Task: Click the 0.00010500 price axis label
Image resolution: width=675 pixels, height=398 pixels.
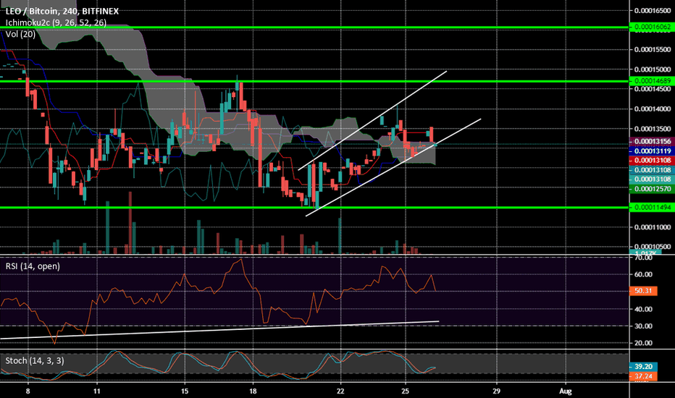Action: coord(653,247)
